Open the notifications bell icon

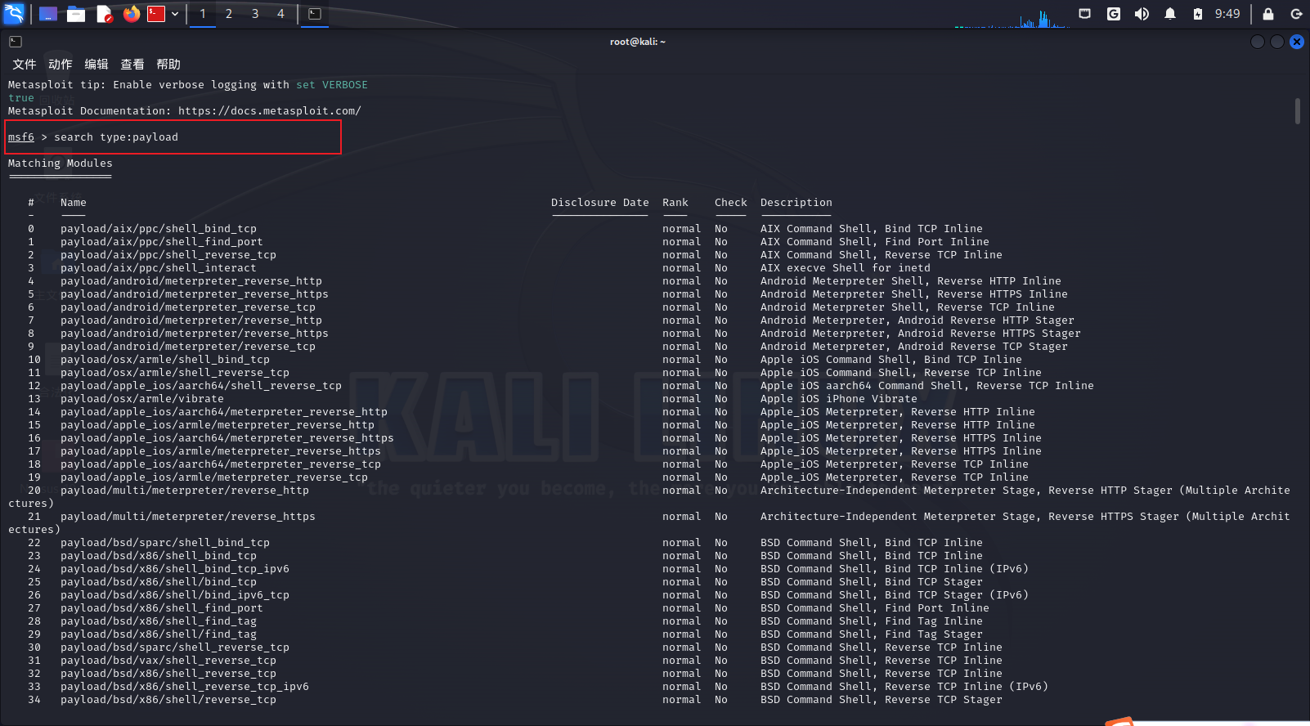point(1170,14)
